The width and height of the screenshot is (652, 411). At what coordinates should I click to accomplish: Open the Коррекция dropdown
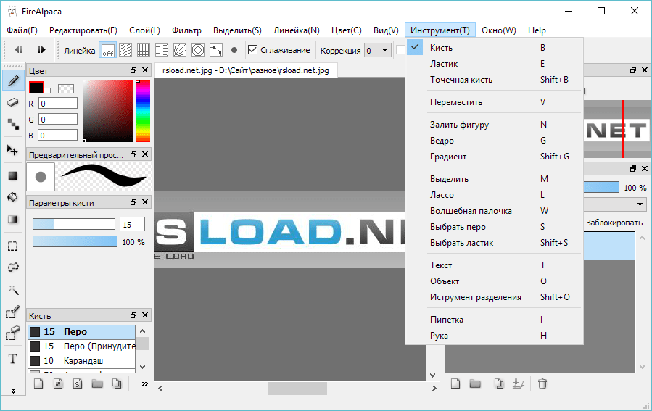[378, 51]
